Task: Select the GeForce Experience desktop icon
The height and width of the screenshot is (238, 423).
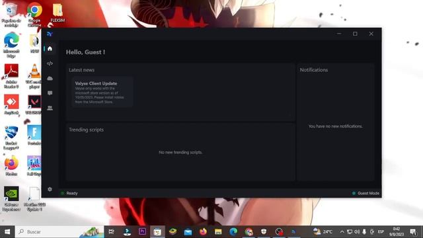Action: pos(11,198)
